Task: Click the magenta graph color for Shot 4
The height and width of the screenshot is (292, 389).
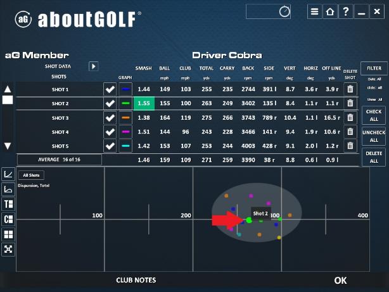Action: pos(125,132)
